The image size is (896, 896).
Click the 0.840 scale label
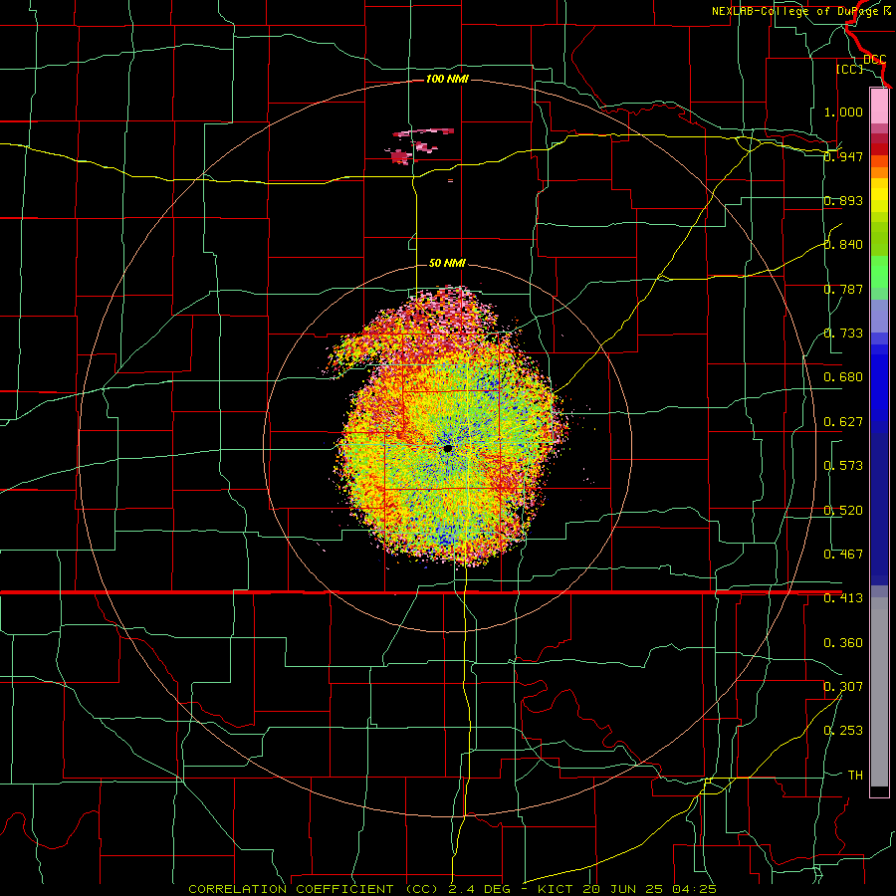pyautogui.click(x=843, y=245)
